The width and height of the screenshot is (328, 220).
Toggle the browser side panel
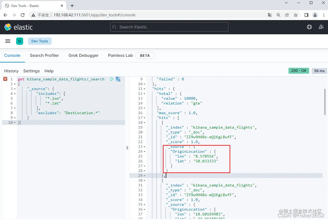coord(306,15)
